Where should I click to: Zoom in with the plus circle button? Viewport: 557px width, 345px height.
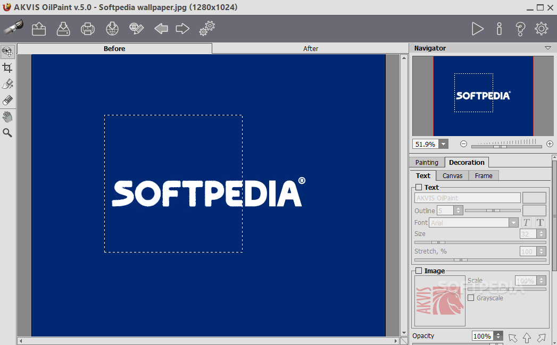pos(550,144)
